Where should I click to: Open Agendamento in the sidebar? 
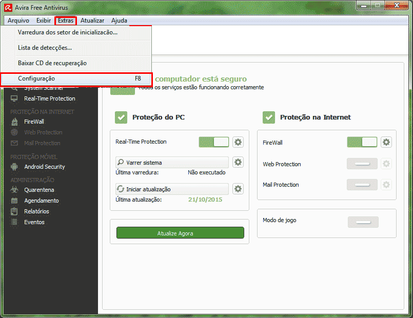42,201
